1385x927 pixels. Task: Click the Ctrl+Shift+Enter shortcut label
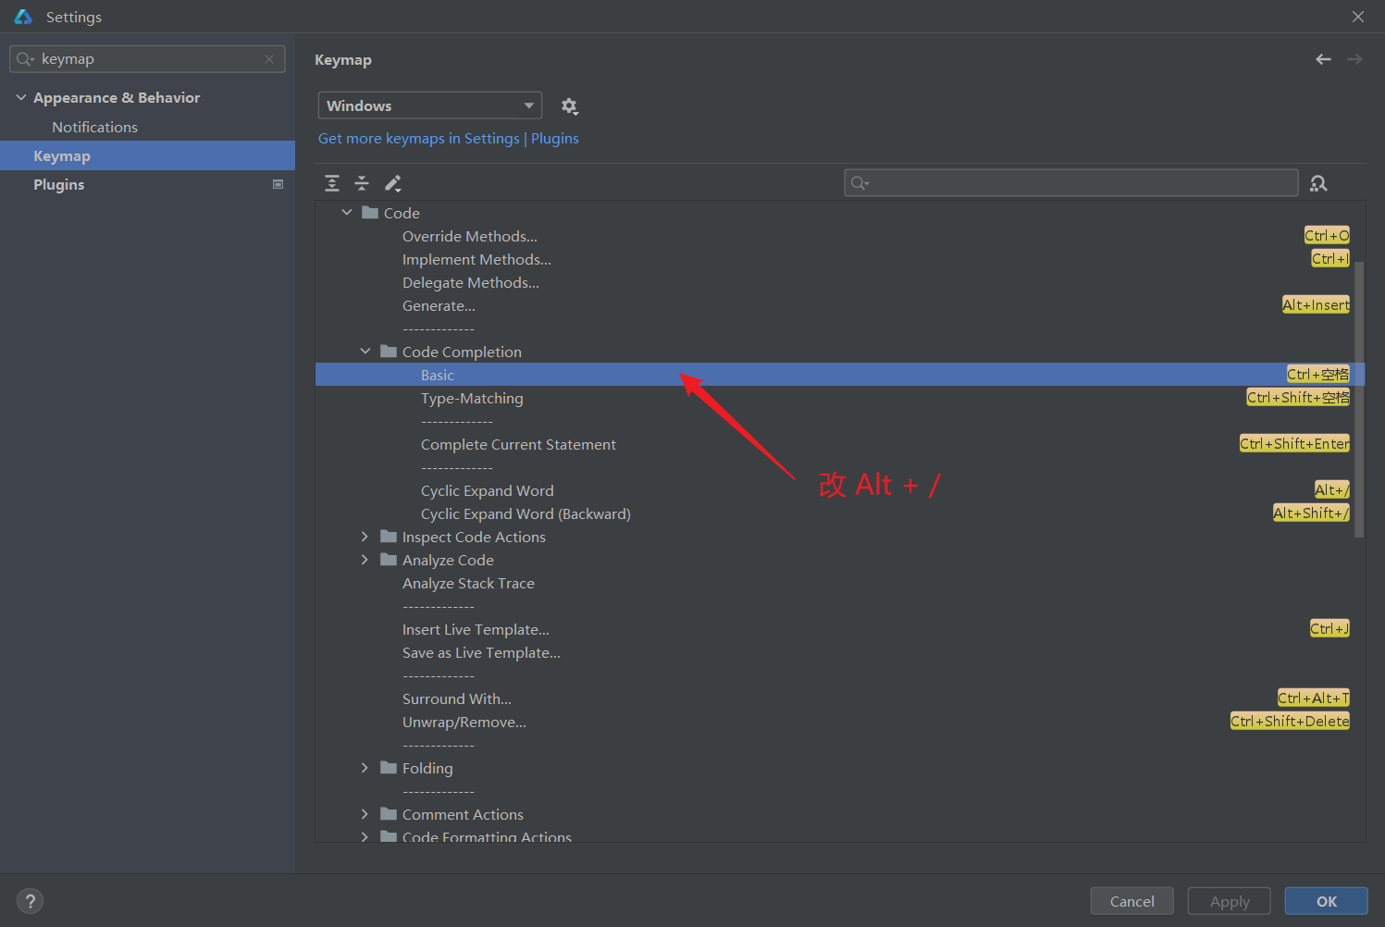(1294, 443)
